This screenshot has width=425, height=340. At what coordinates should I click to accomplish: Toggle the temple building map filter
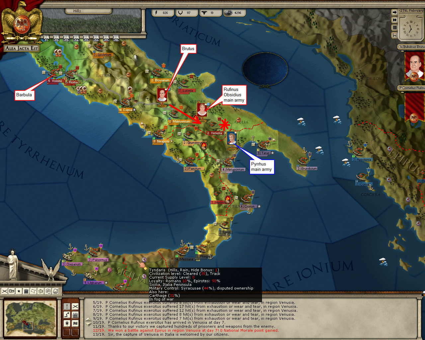click(26, 291)
